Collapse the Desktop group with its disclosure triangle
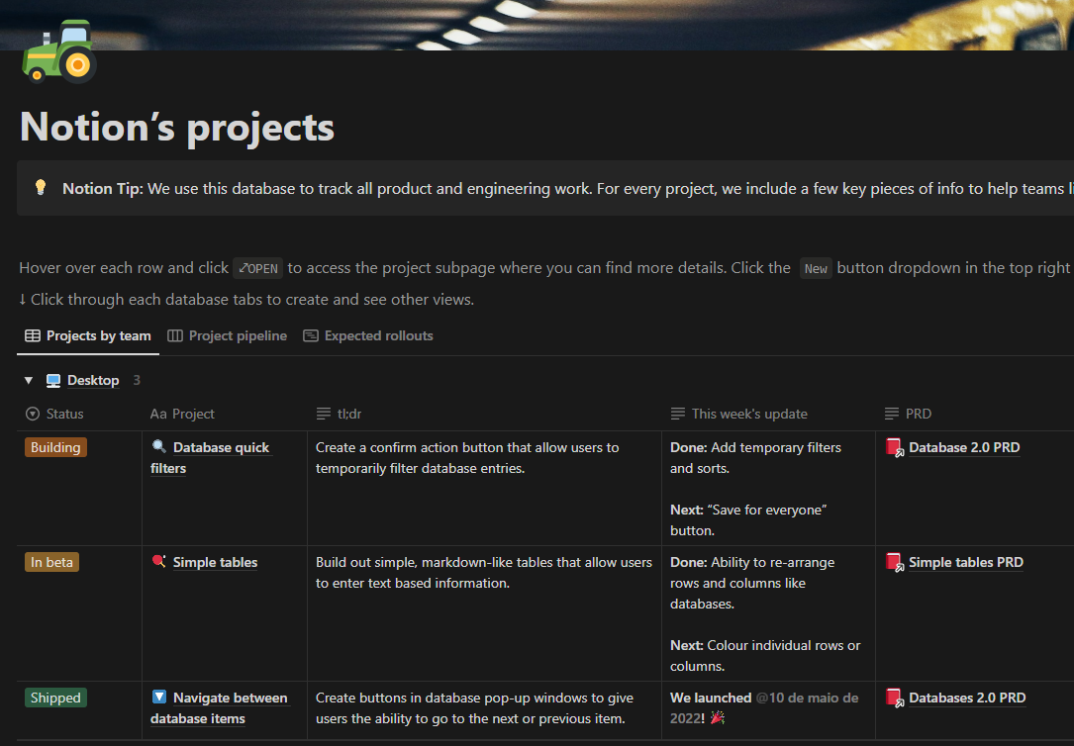1074x746 pixels. click(28, 379)
